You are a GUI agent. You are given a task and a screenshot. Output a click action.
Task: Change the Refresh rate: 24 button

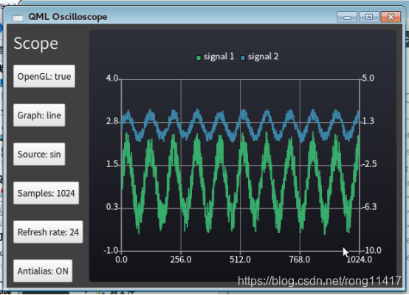(48, 232)
